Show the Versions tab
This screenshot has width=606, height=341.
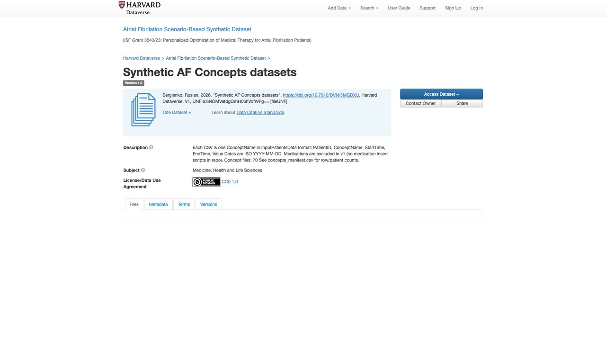(x=208, y=204)
